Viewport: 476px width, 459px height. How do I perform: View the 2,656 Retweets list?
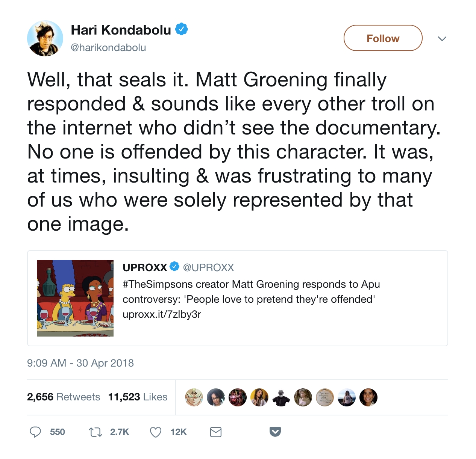tap(64, 397)
